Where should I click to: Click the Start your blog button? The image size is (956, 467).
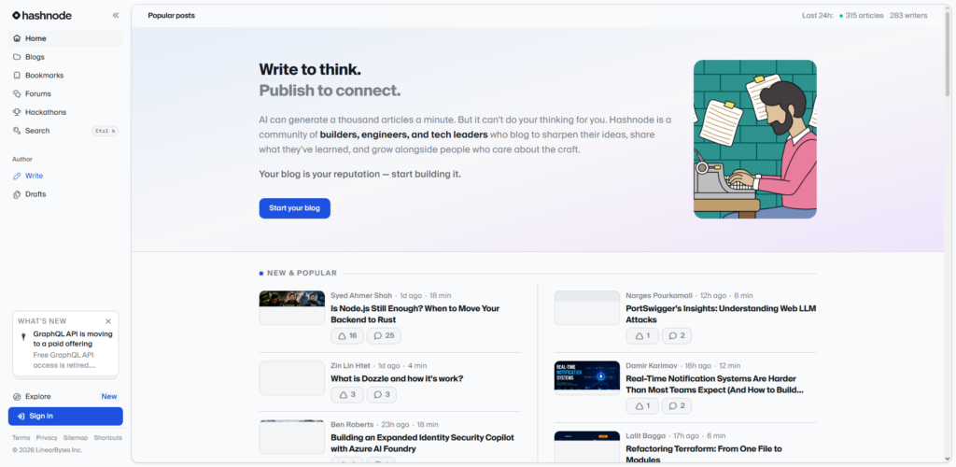(x=294, y=208)
